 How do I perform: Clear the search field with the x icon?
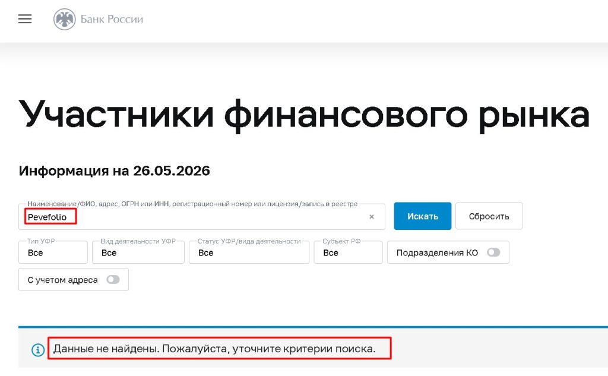(372, 217)
